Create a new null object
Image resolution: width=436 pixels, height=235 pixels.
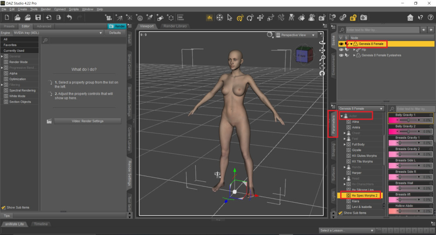coord(170,18)
